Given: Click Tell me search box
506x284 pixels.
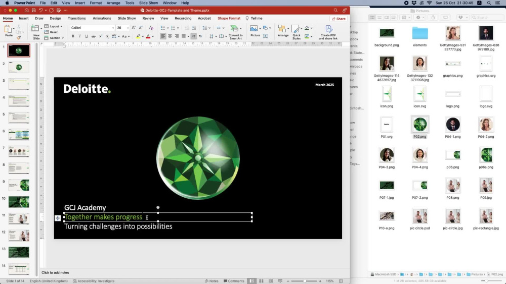Looking at the screenshot, I should [254, 18].
